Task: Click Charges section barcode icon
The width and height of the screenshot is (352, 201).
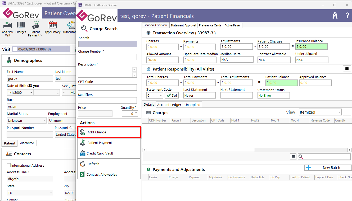Action: (148, 113)
